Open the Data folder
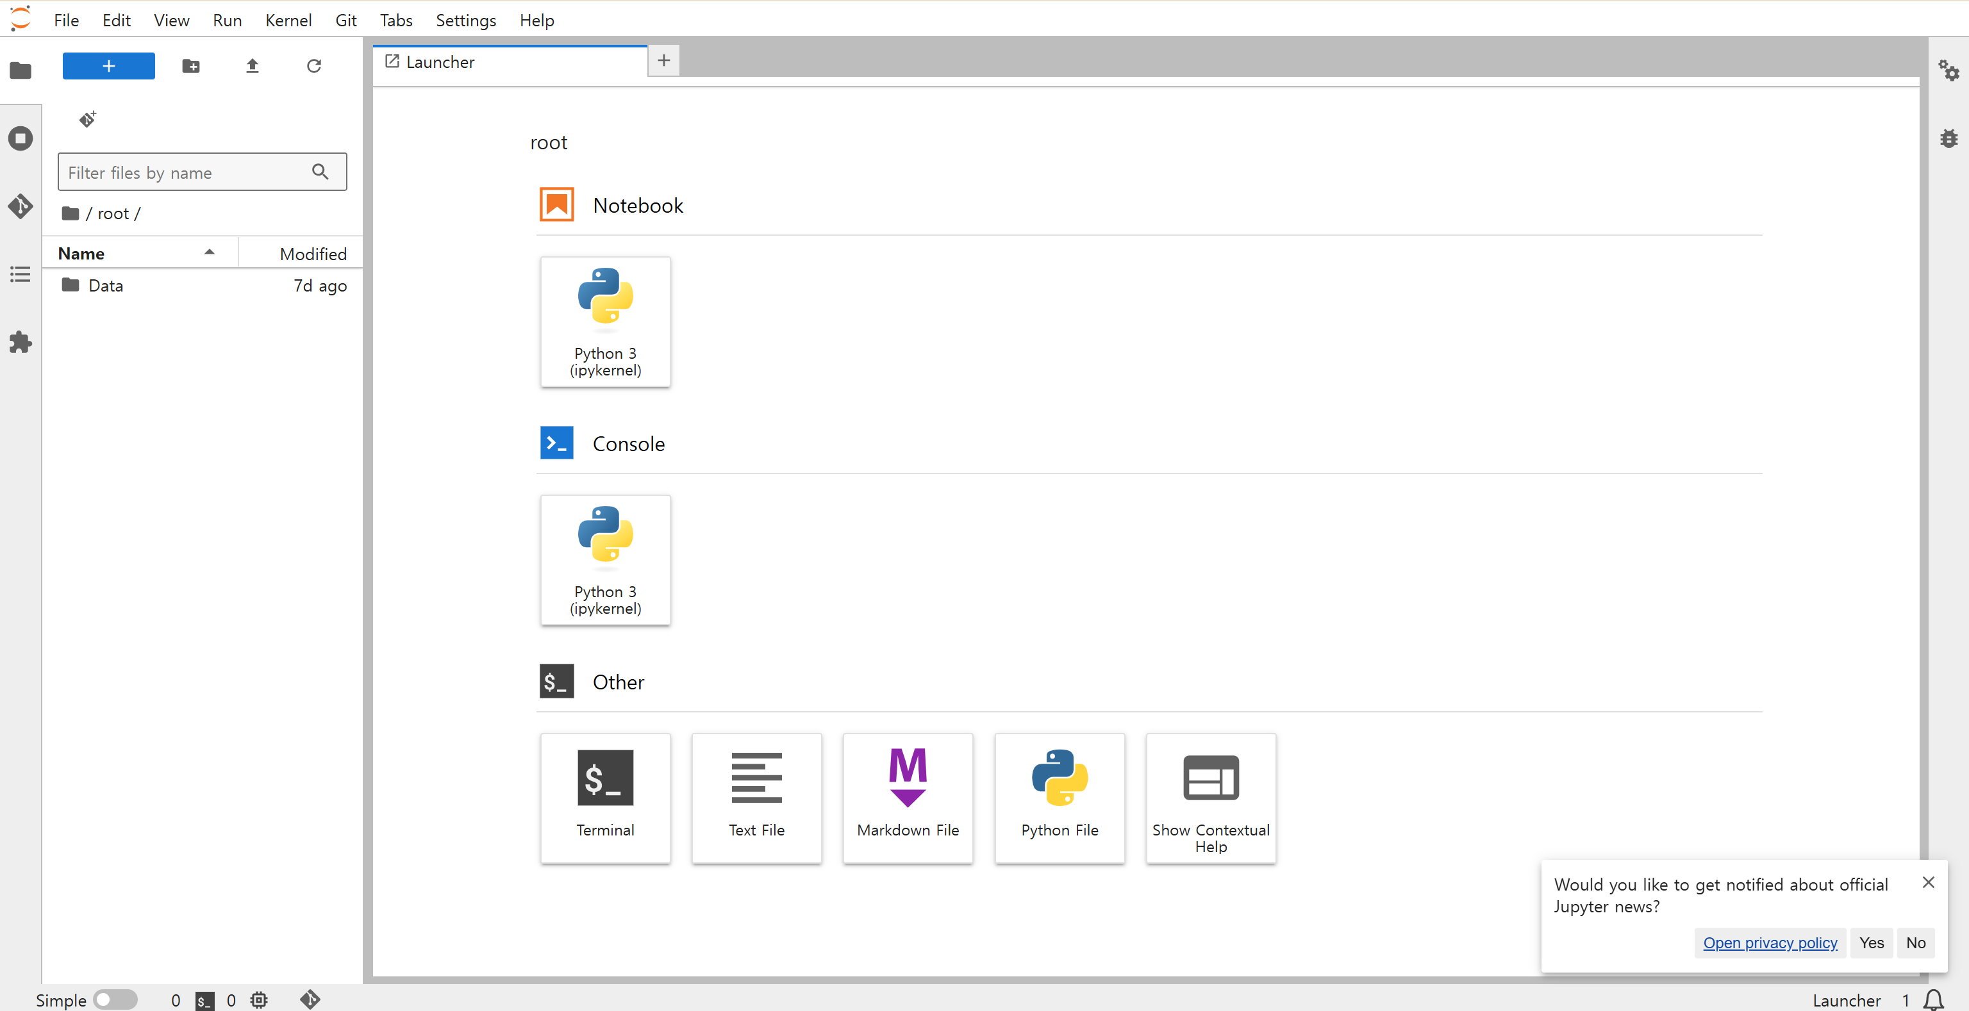Viewport: 1969px width, 1011px height. 202,285
